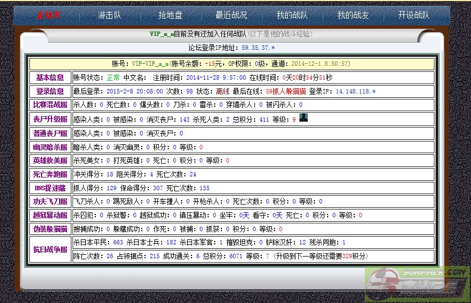Click the 比赛混战服 server label

pos(50,105)
